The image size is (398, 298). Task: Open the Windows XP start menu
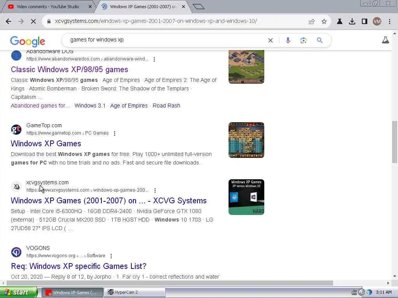click(x=18, y=292)
